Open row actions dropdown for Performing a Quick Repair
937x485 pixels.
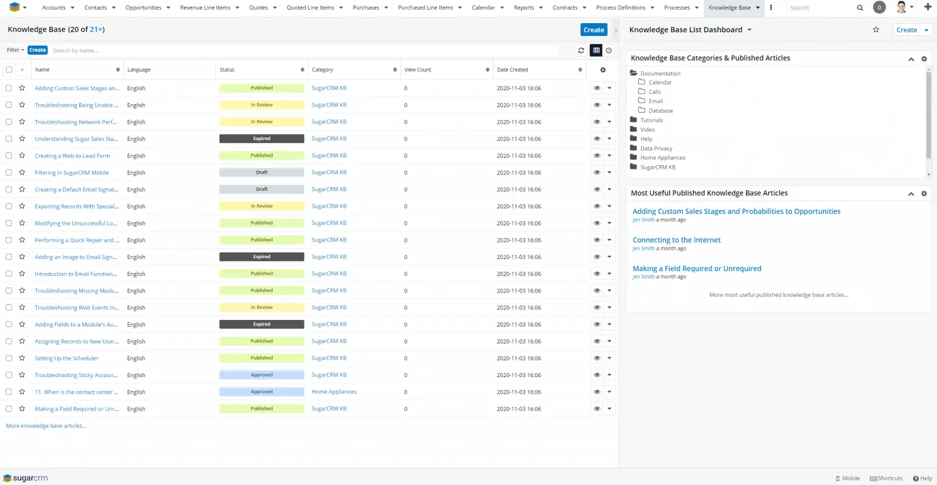(609, 239)
